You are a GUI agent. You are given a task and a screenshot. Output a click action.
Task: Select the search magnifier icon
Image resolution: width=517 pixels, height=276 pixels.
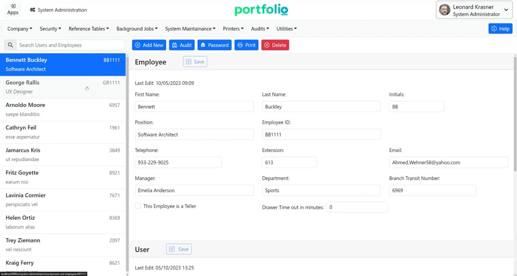tap(10, 45)
